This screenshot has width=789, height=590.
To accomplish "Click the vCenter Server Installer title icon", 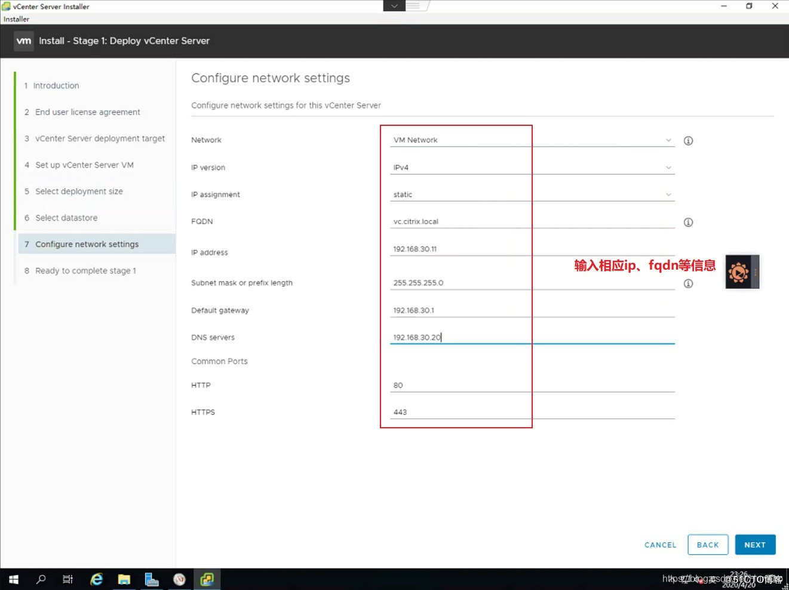I will point(6,6).
